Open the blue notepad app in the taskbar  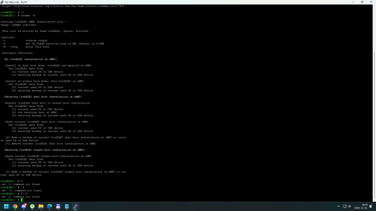(x=67, y=206)
